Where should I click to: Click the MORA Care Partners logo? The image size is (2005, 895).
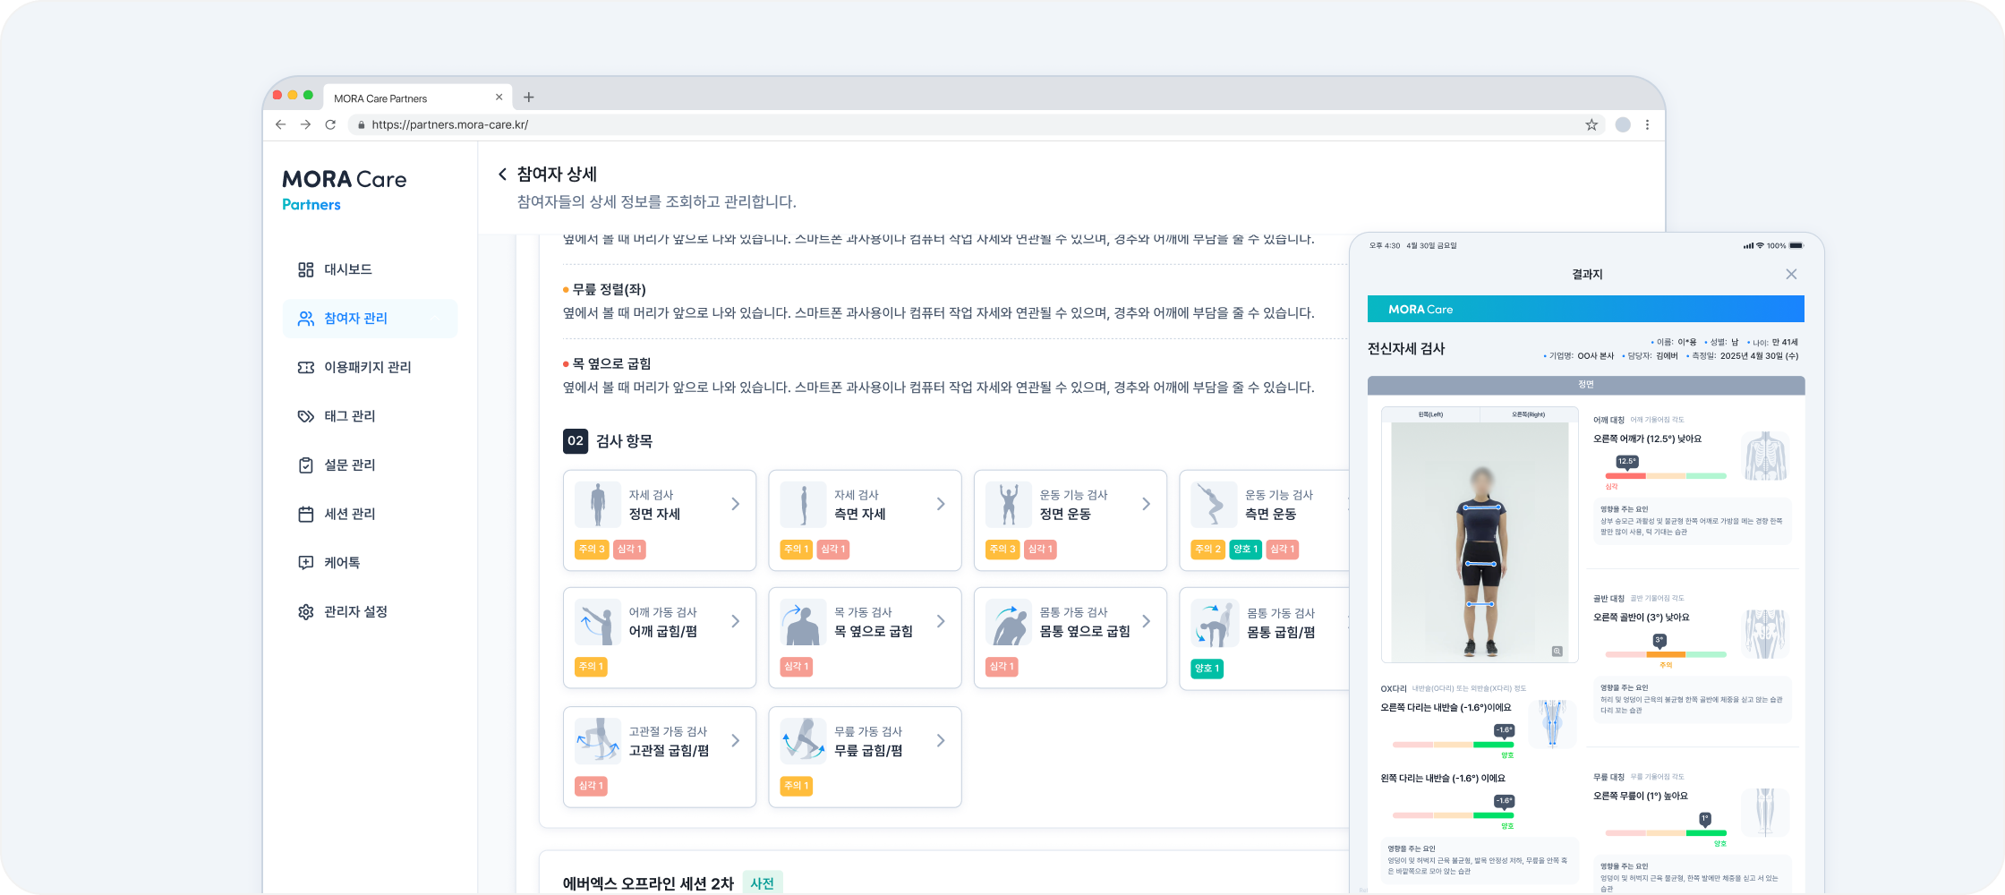tap(345, 191)
